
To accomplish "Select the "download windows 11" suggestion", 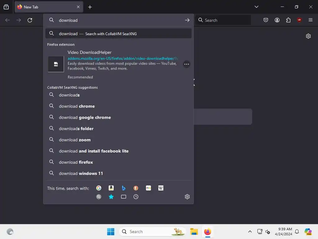I will click(x=118, y=173).
